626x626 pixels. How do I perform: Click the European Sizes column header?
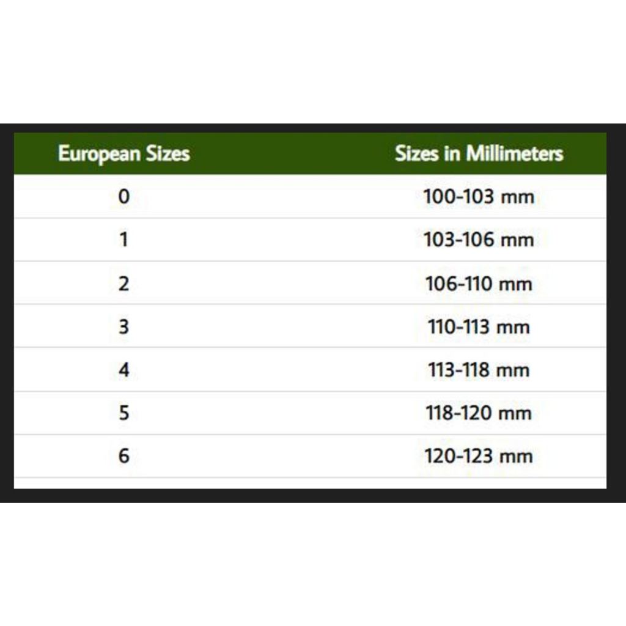coord(123,153)
